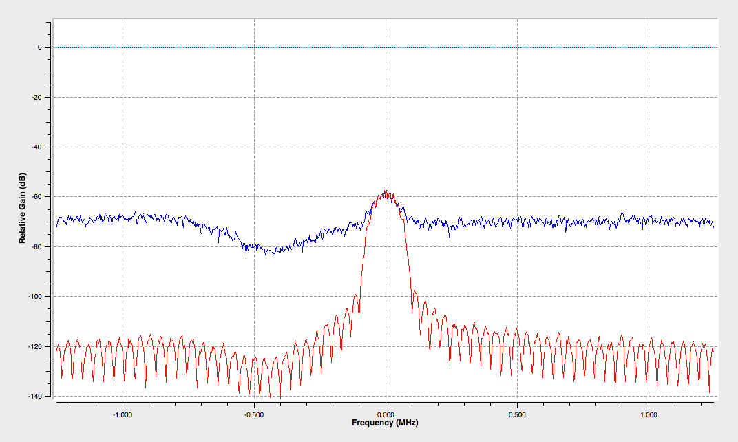Click the -20 gain tick label
The height and width of the screenshot is (442, 738).
(x=36, y=97)
